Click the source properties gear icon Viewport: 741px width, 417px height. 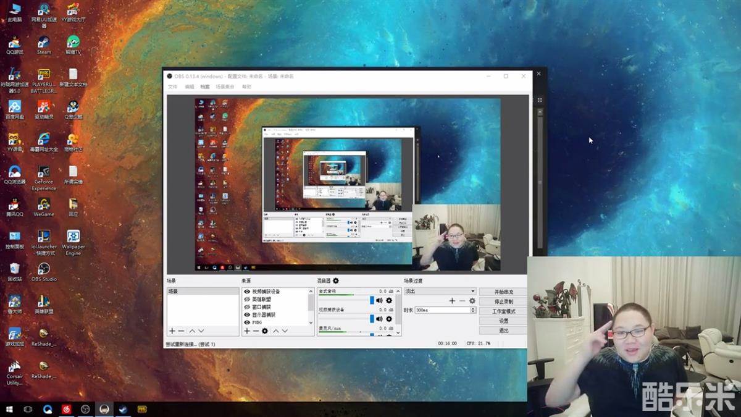tap(265, 331)
